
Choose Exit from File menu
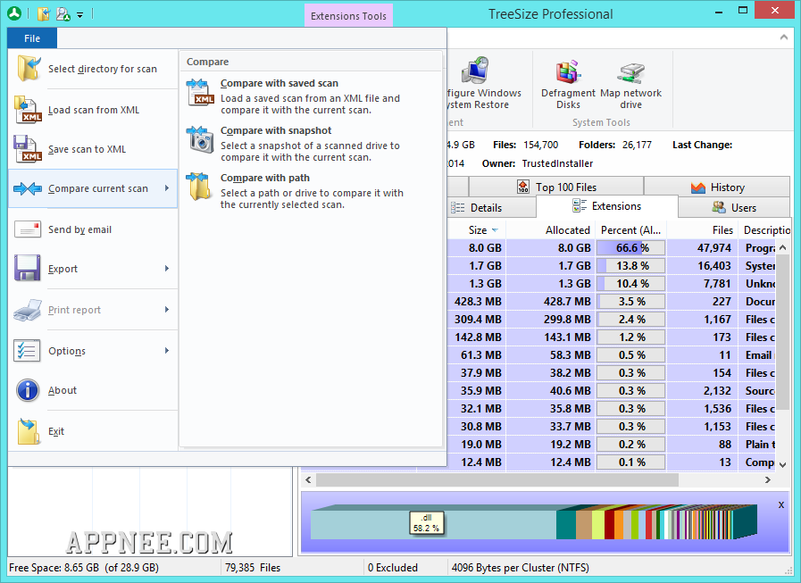(93, 431)
